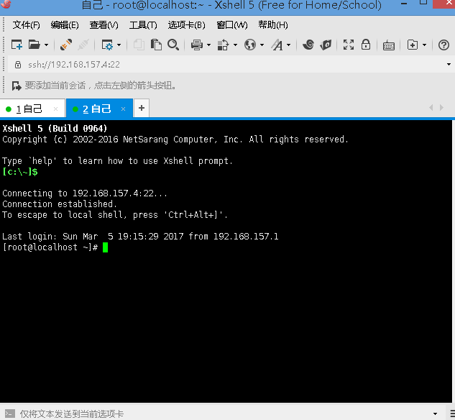Toggle Full screen mode icon

pyautogui.click(x=349, y=45)
